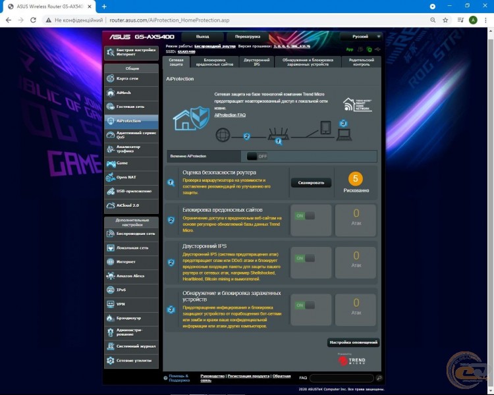
Task: Click the 'ASUS Wireless Router GS-AX5400' browser tab
Action: coord(49,7)
